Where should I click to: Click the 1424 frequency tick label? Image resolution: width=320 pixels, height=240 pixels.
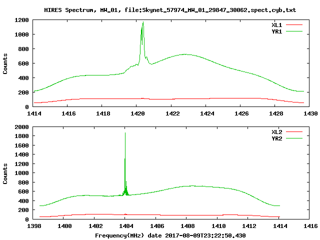pos(207,113)
